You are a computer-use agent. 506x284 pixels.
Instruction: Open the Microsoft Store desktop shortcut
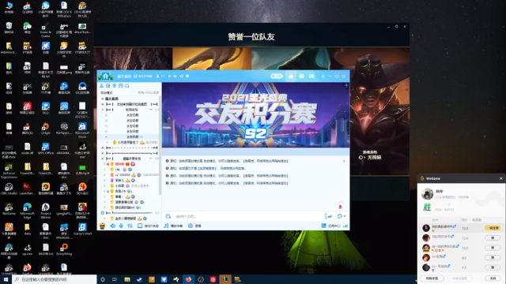(82, 130)
